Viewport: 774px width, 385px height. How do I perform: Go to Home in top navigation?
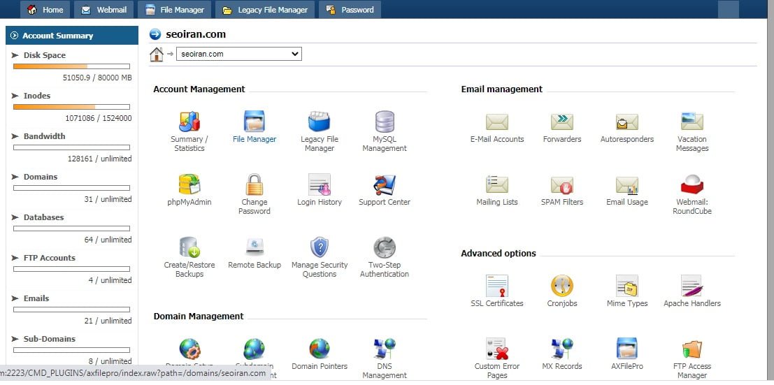click(x=45, y=9)
